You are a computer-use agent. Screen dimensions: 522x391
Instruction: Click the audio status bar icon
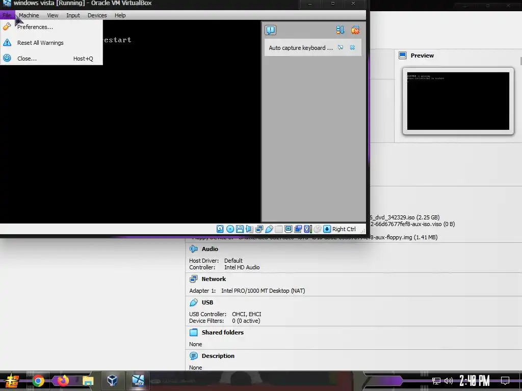tap(249, 229)
